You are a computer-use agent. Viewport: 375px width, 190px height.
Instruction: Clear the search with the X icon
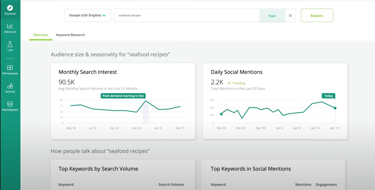tap(290, 15)
